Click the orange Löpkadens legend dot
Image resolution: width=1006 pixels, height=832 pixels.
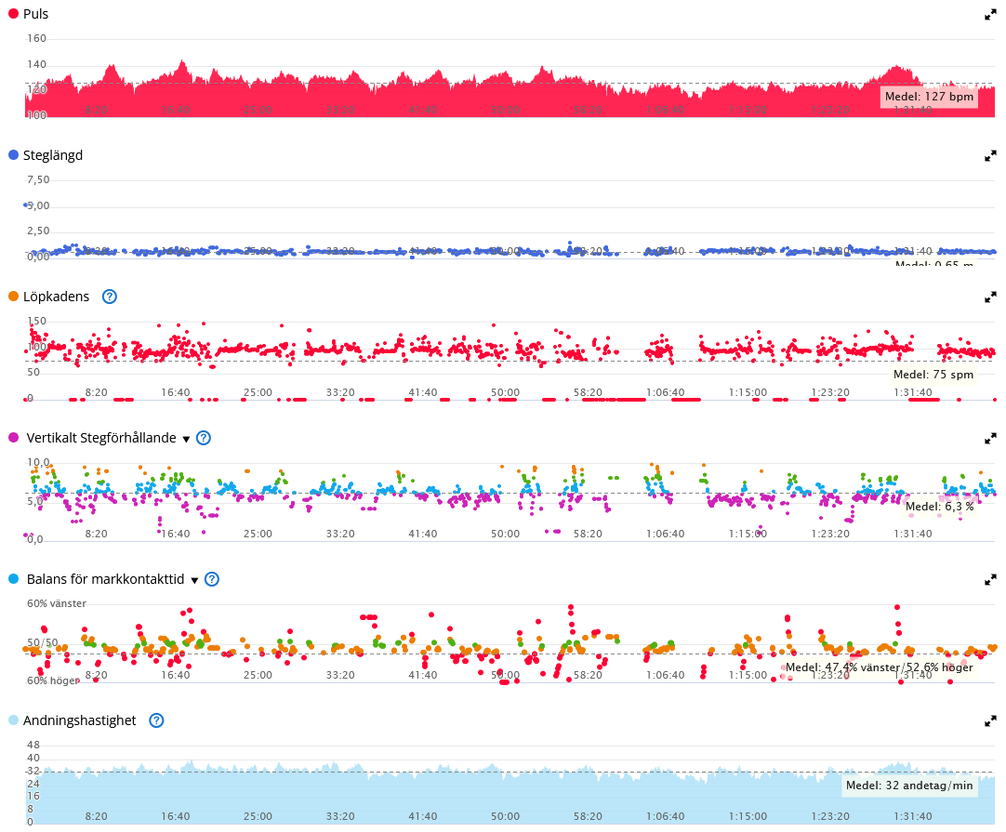click(13, 297)
